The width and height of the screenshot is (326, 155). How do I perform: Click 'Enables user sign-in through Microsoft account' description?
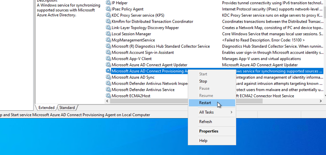tap(273, 52)
